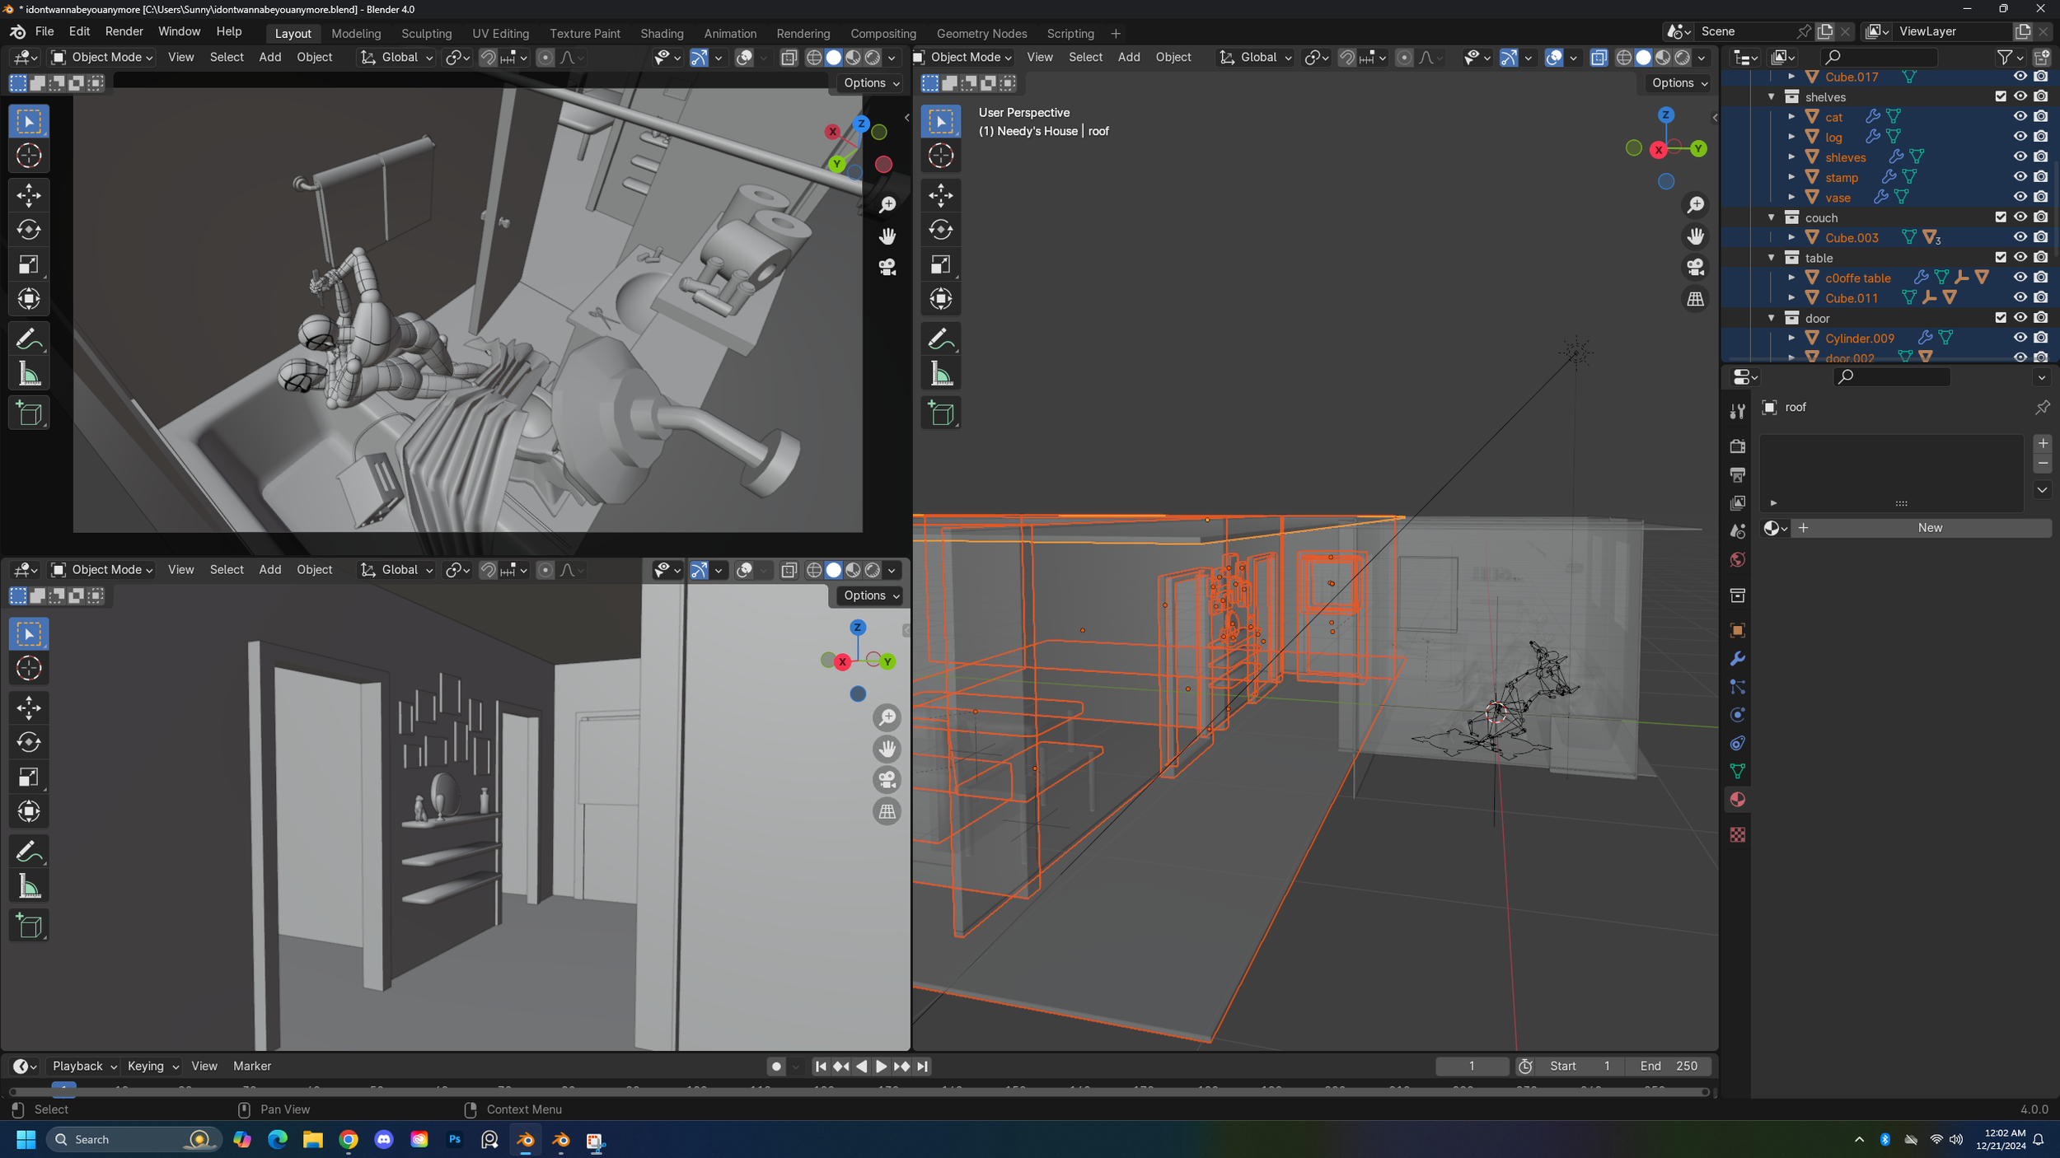Hide the cat object with eye icon
This screenshot has height=1158, width=2060.
[x=2020, y=117]
